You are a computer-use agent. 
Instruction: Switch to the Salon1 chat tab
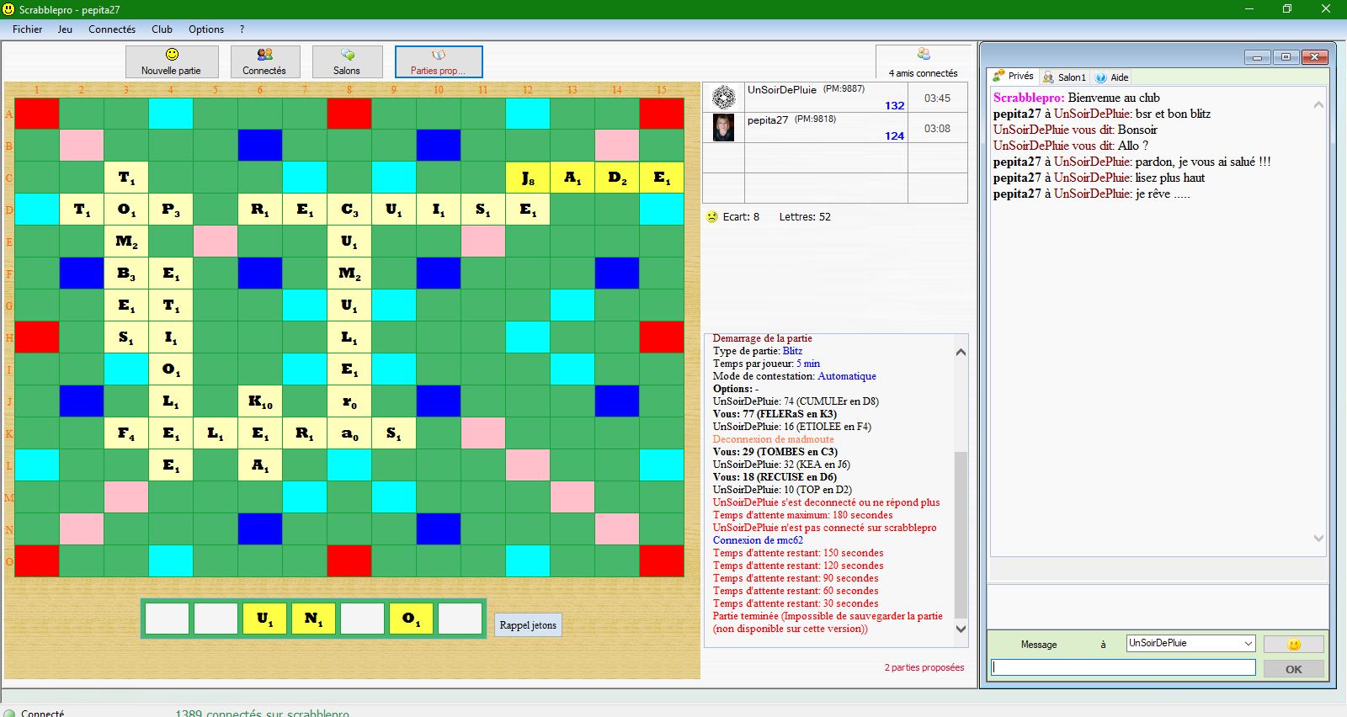coord(1064,77)
